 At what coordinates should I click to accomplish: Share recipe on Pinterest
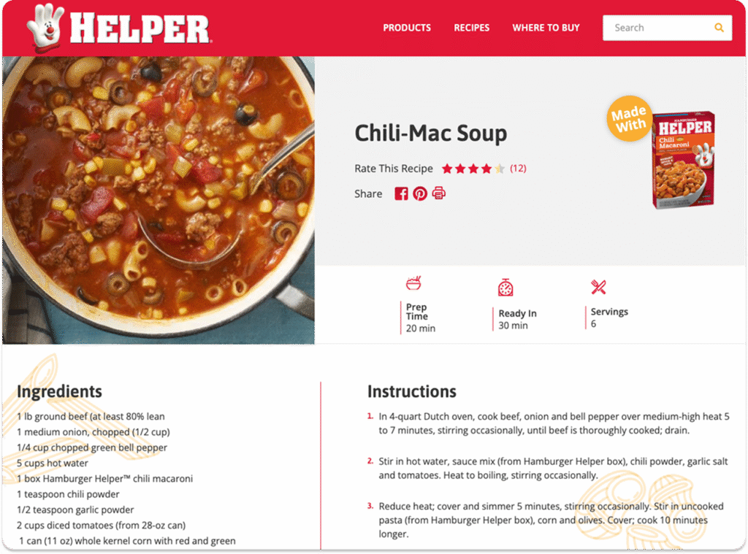420,193
